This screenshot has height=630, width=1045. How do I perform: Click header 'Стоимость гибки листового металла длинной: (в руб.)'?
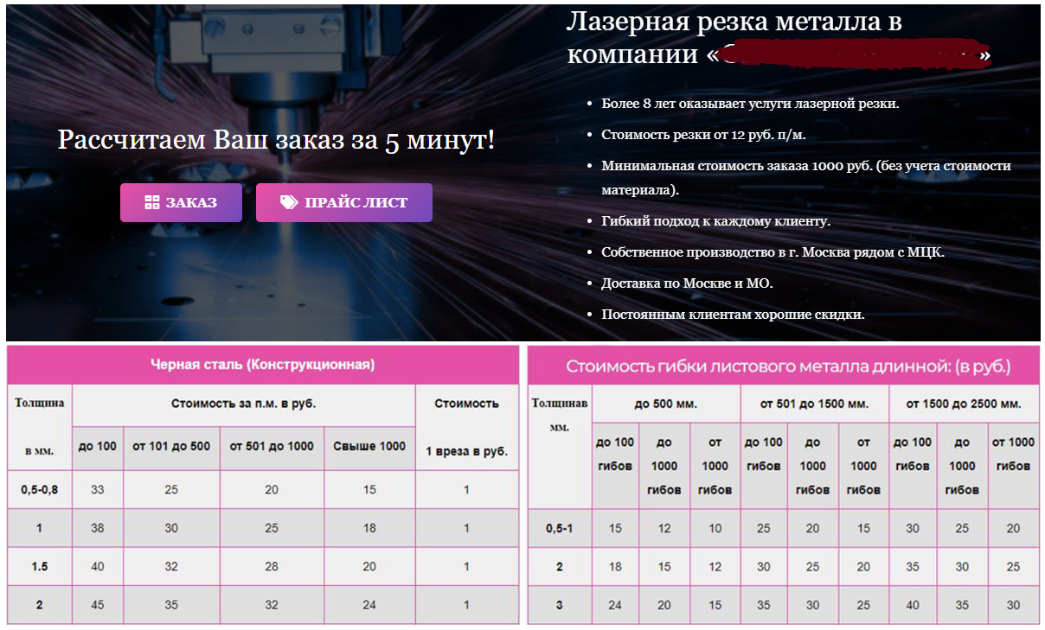(788, 366)
